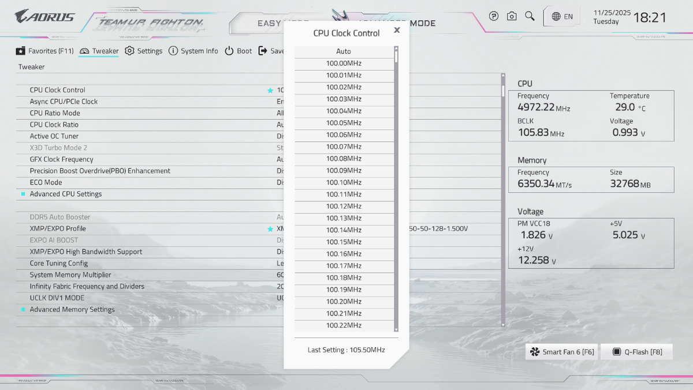Screen dimensions: 693x390
Task: Choose 100.10MHz from the list
Action: [344, 182]
